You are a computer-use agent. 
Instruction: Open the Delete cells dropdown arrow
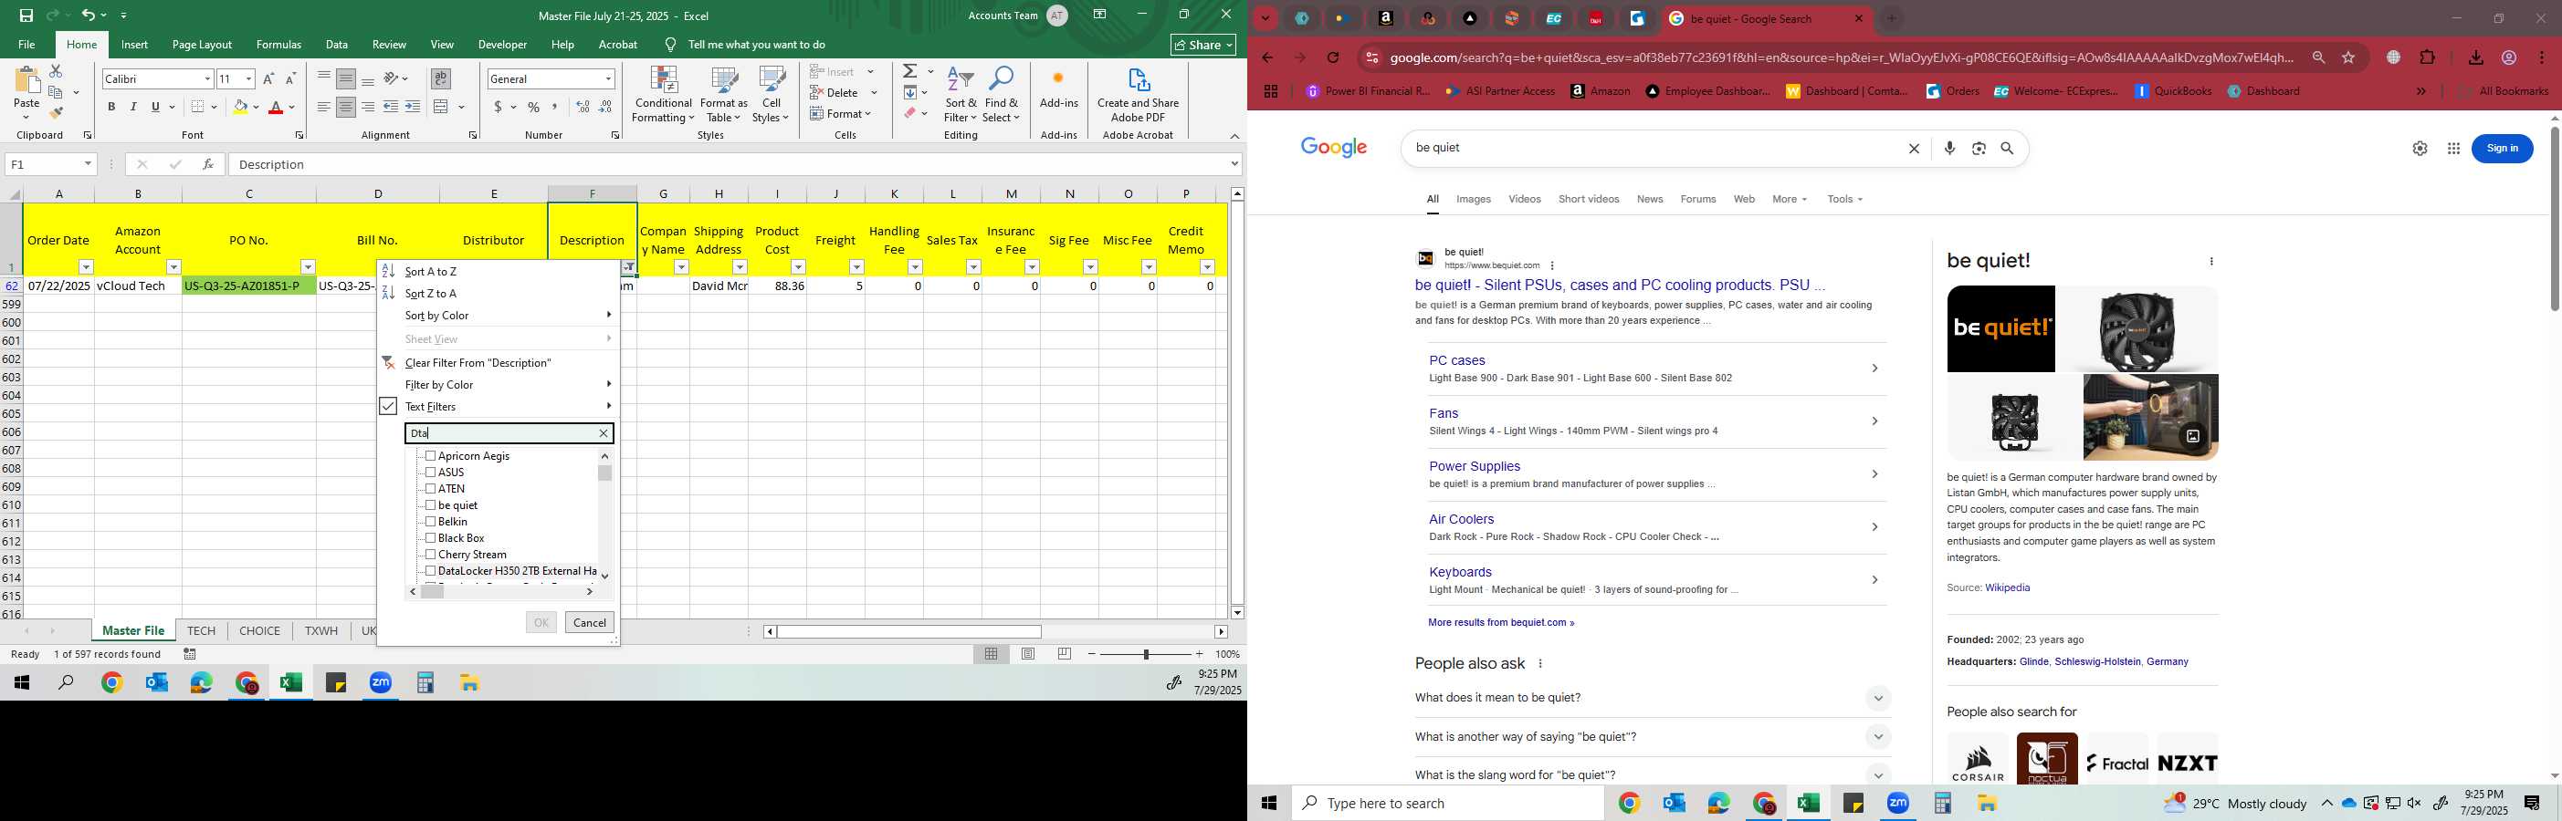click(x=874, y=92)
